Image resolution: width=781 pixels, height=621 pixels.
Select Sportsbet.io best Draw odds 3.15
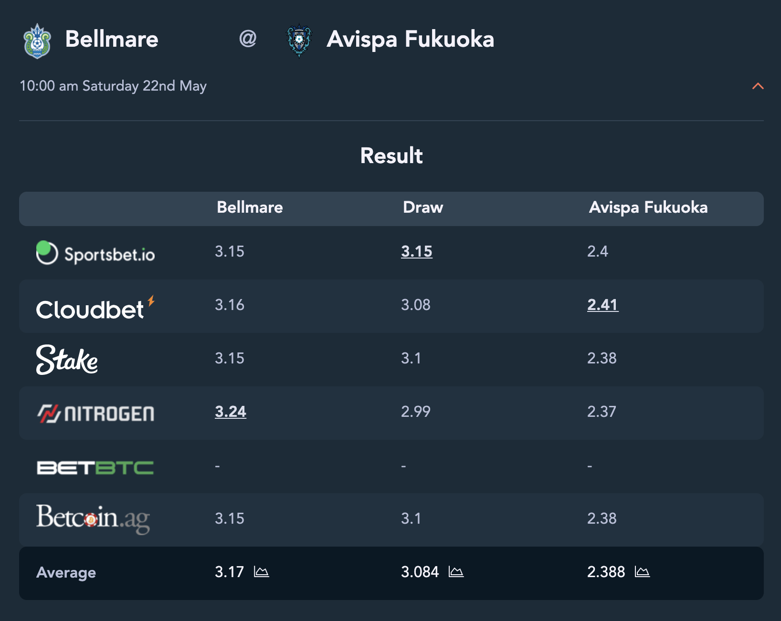[417, 251]
